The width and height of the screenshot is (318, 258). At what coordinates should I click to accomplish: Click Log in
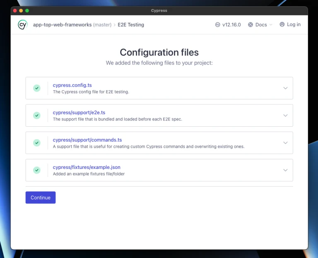point(294,24)
